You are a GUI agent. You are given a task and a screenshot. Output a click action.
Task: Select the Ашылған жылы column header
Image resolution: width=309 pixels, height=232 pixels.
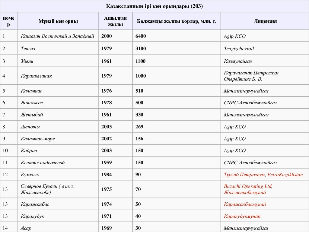(115, 21)
